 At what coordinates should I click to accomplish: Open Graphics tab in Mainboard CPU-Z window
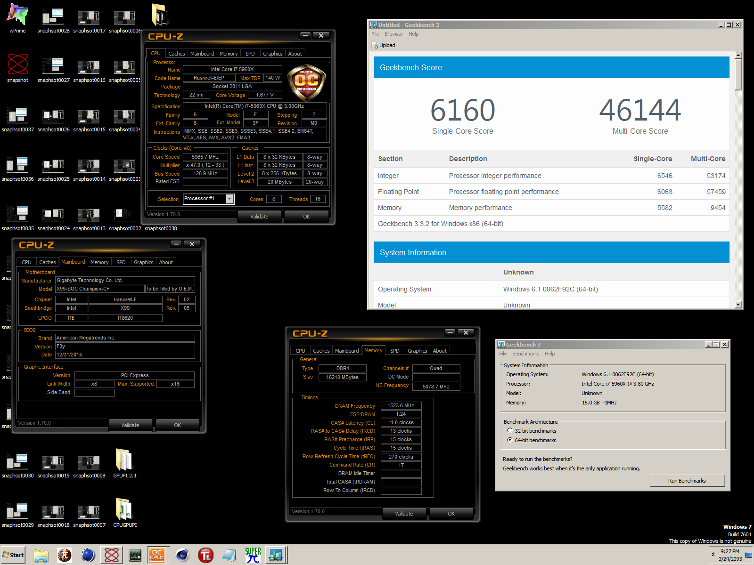[143, 262]
